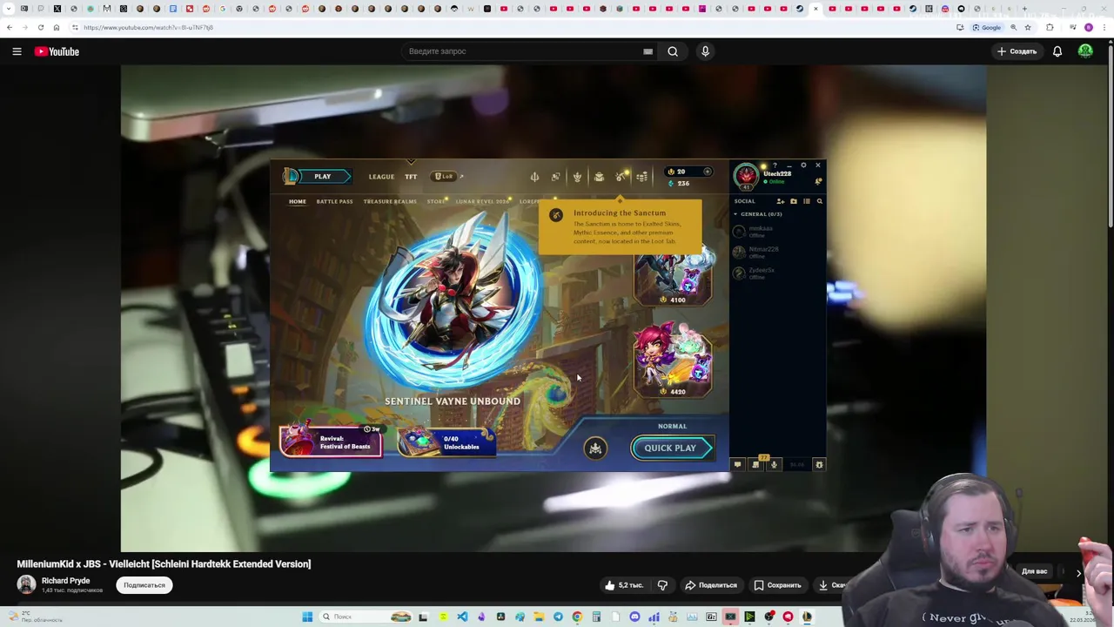This screenshot has height=627, width=1114.
Task: Open the Создать create menu
Action: pos(1017,51)
